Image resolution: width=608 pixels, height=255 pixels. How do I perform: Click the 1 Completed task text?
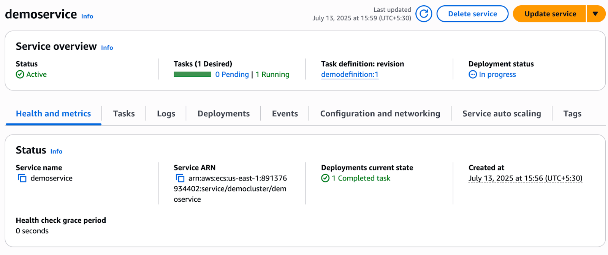pos(361,178)
